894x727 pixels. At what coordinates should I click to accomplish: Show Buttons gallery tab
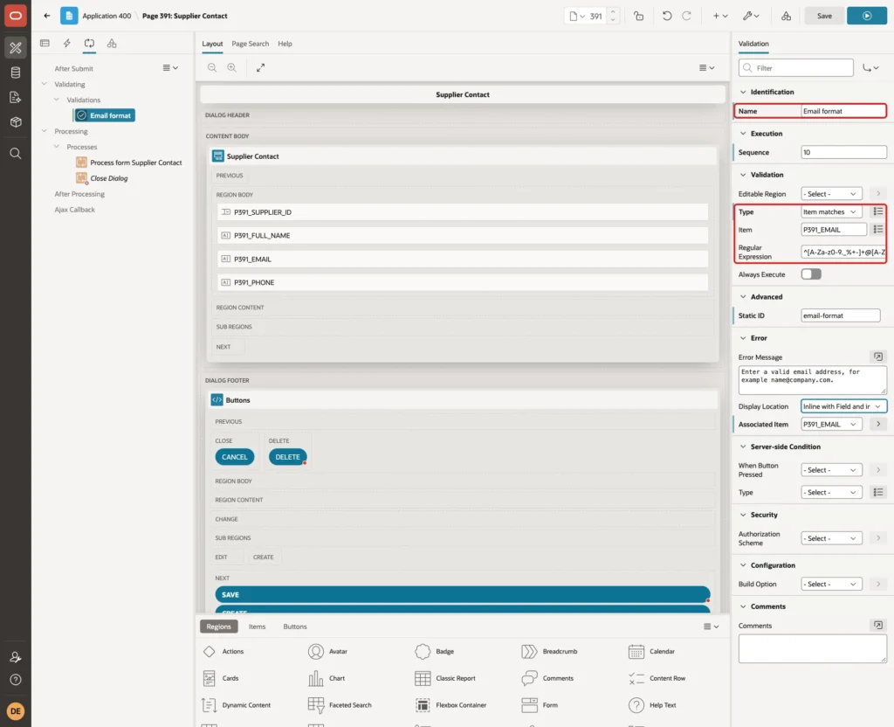coord(295,627)
